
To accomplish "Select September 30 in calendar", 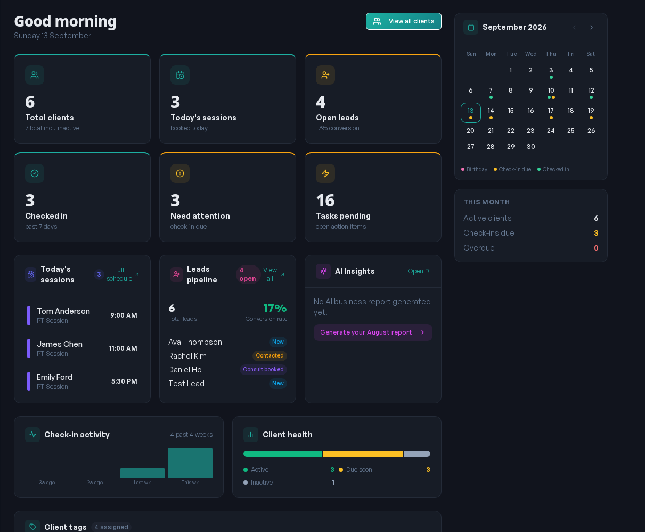I will coord(531,147).
